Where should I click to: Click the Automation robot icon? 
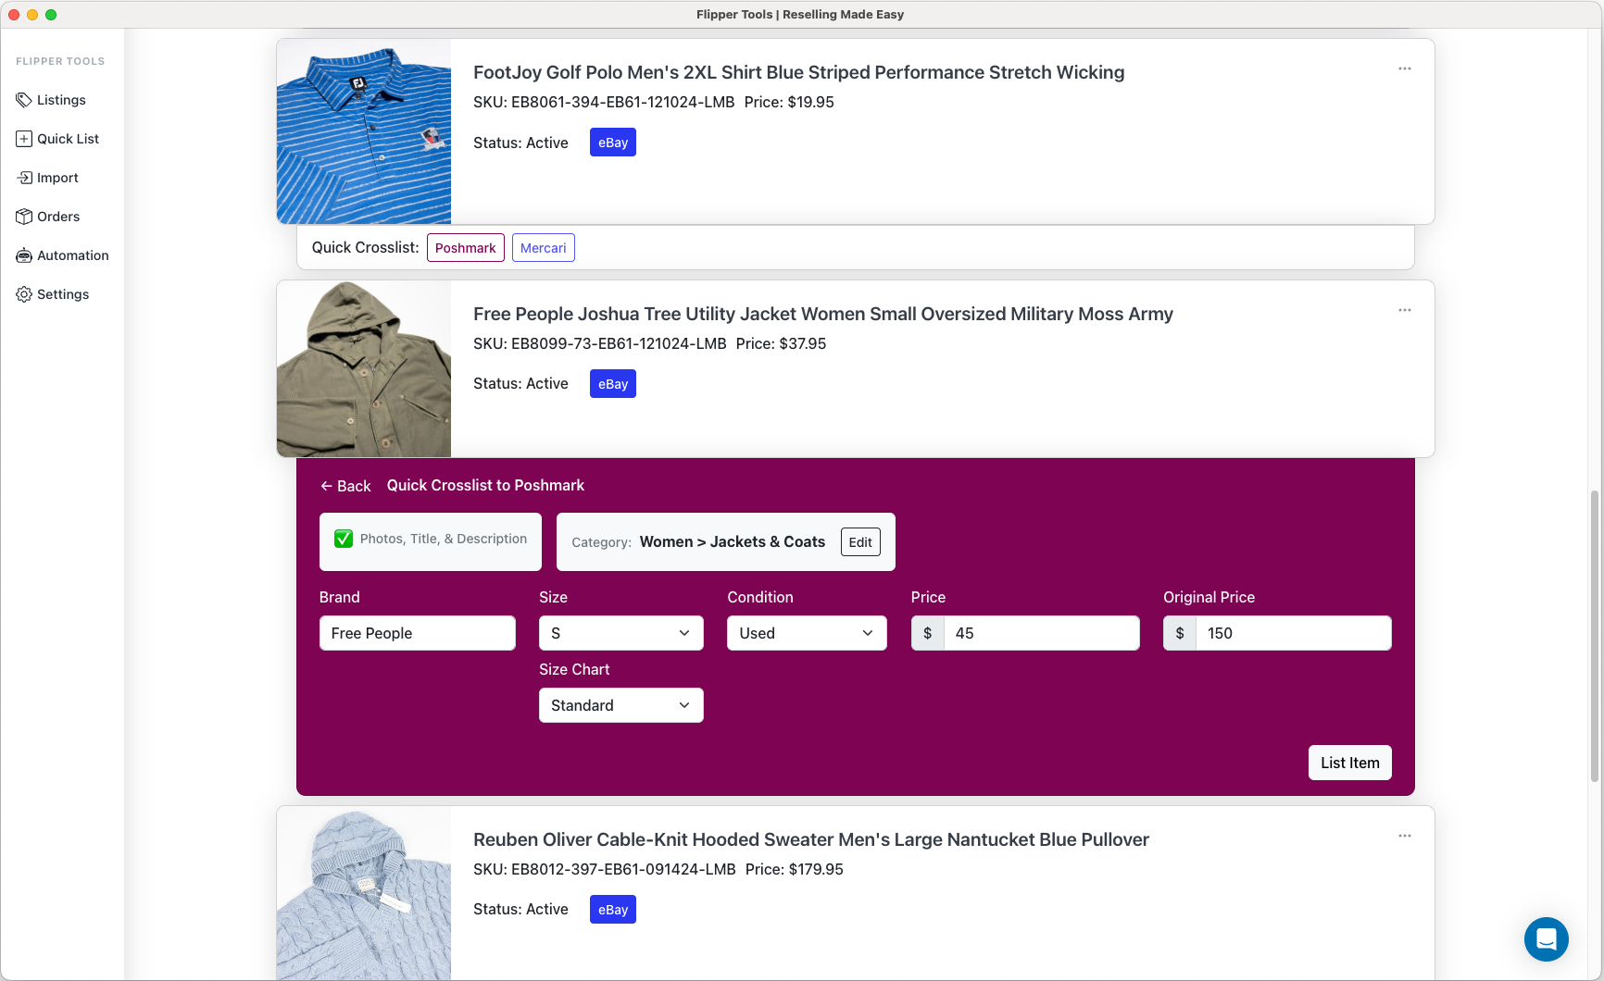coord(24,255)
